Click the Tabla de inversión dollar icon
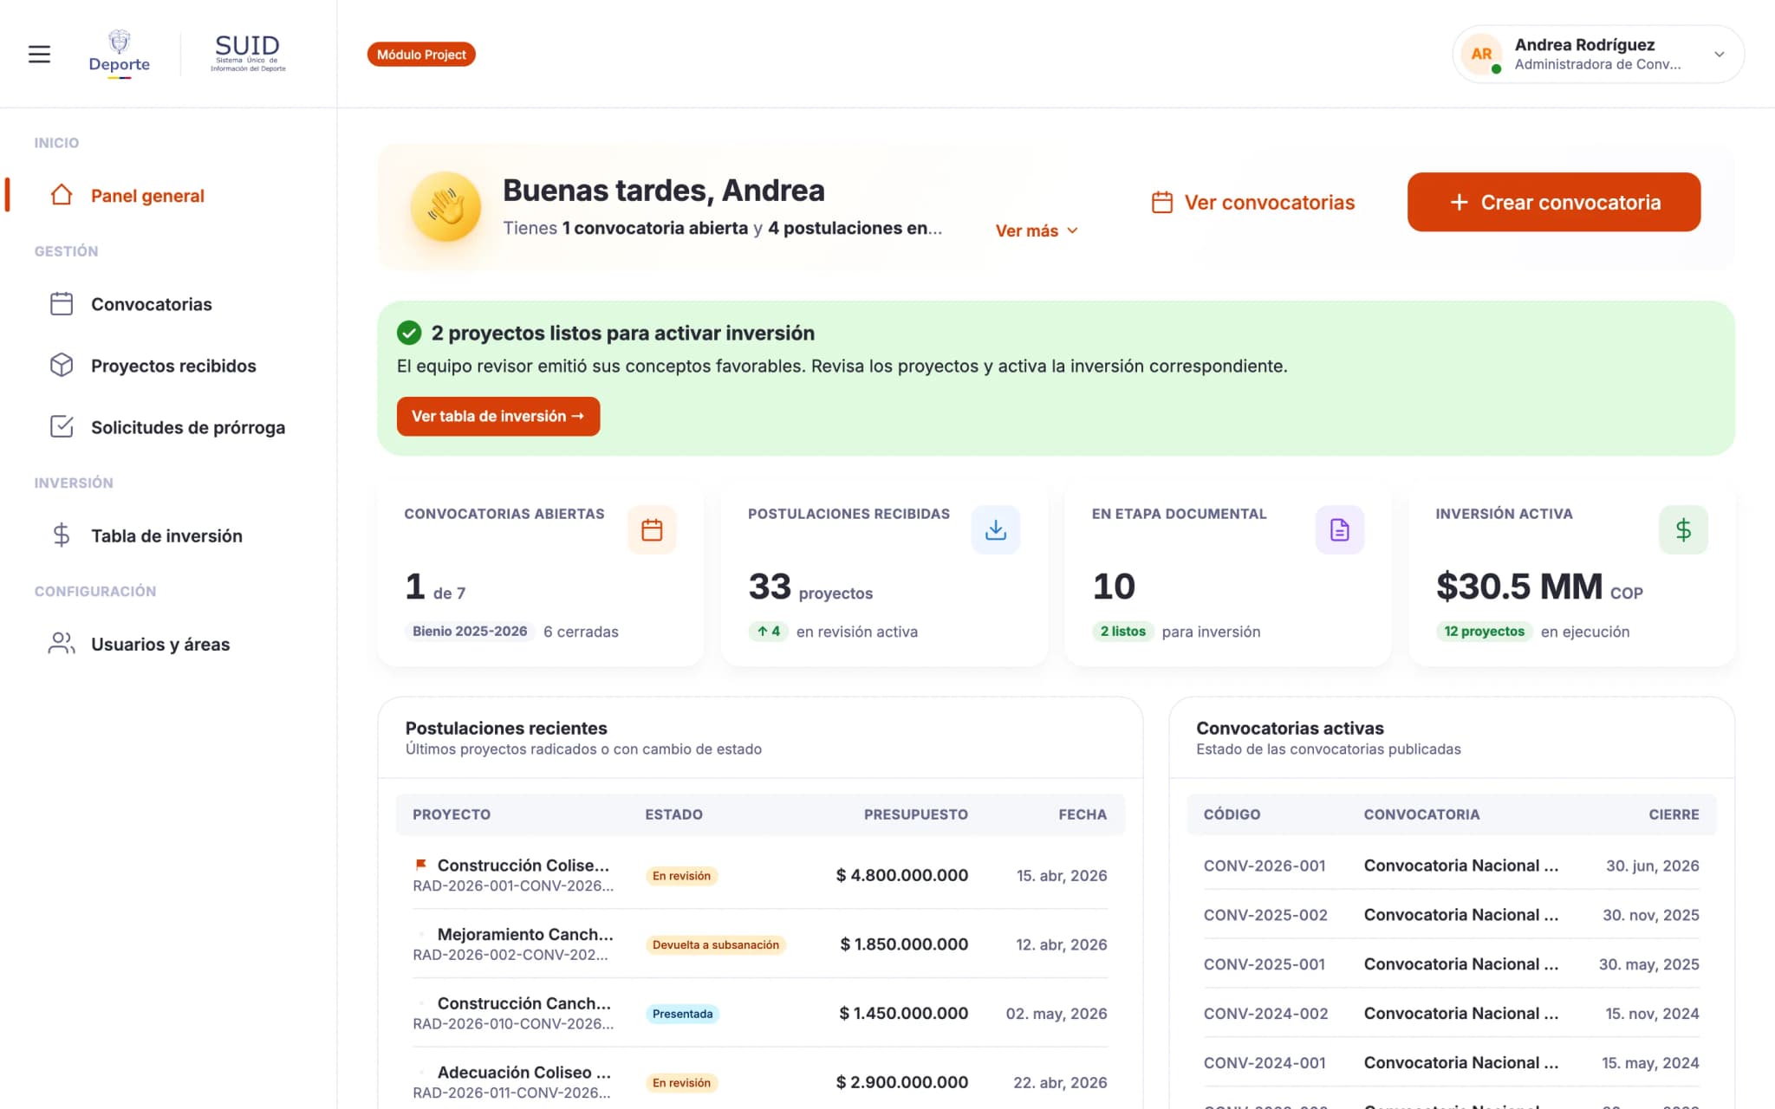1775x1109 pixels. click(62, 535)
